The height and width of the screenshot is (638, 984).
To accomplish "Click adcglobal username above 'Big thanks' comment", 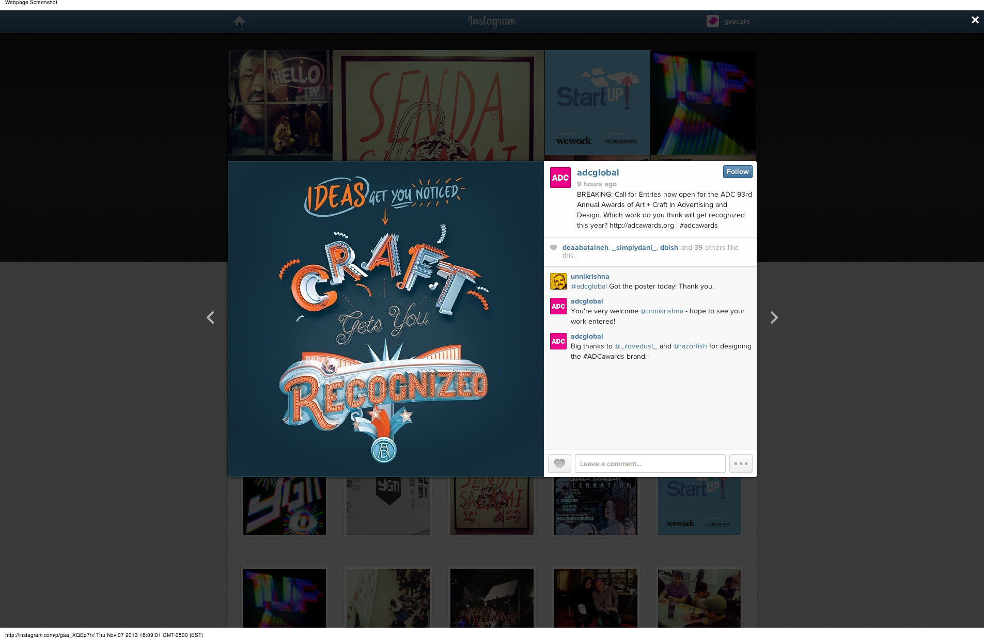I will coord(587,337).
